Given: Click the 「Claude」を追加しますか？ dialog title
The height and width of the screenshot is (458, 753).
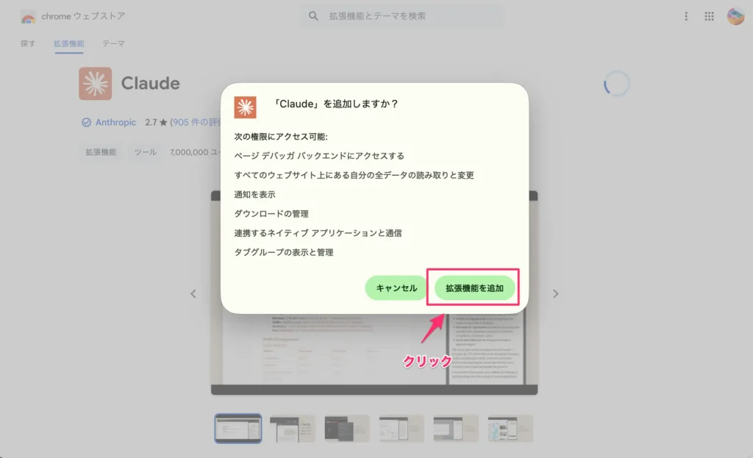Looking at the screenshot, I should coord(335,104).
